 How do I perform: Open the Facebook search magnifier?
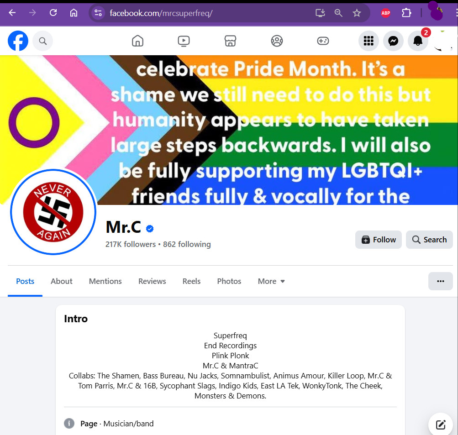click(x=42, y=41)
